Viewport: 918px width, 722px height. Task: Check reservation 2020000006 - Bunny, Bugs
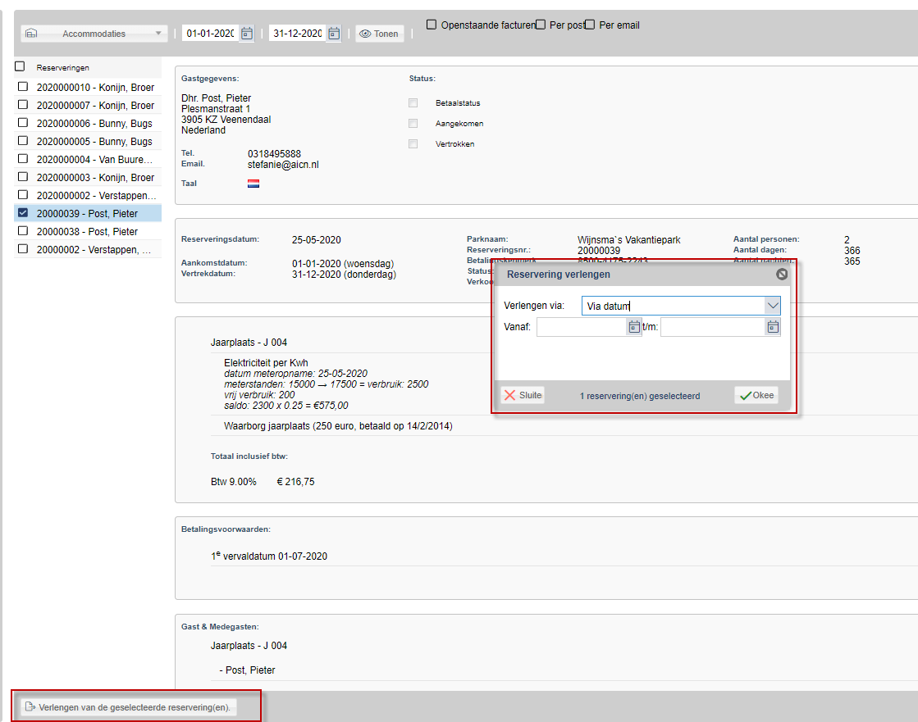click(x=23, y=123)
